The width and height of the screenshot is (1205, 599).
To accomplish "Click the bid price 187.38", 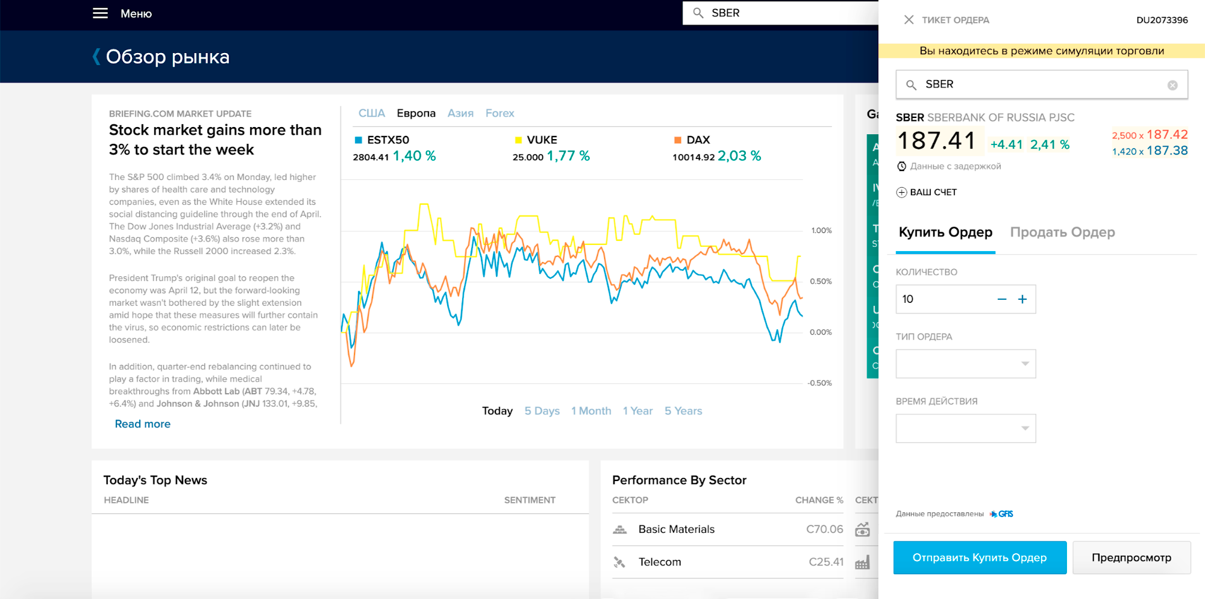I will coord(1167,151).
